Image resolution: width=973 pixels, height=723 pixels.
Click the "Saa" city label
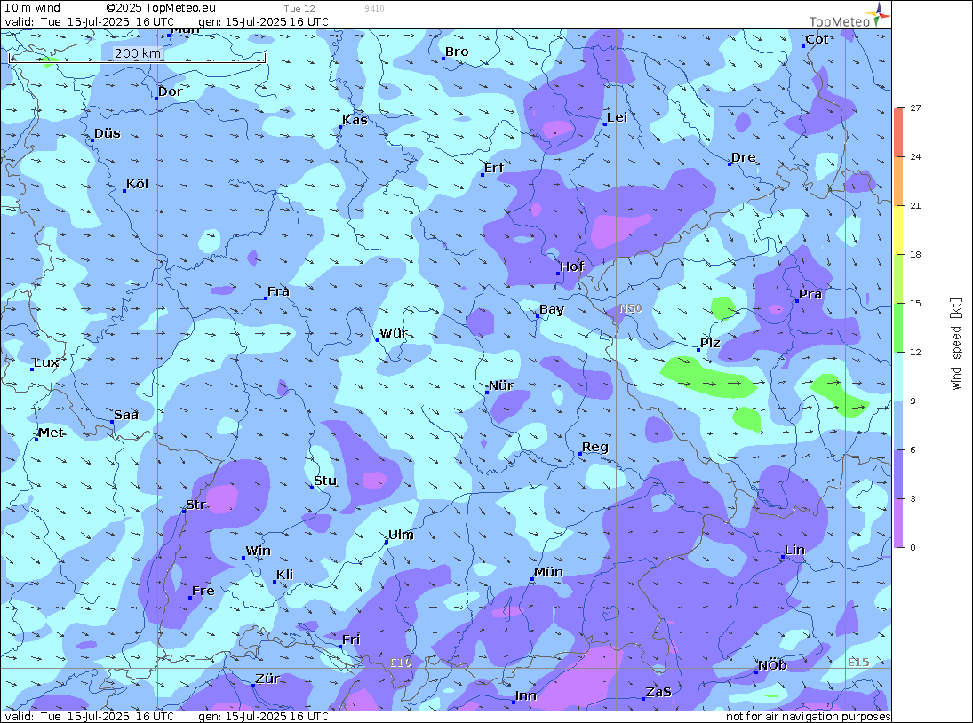126,415
